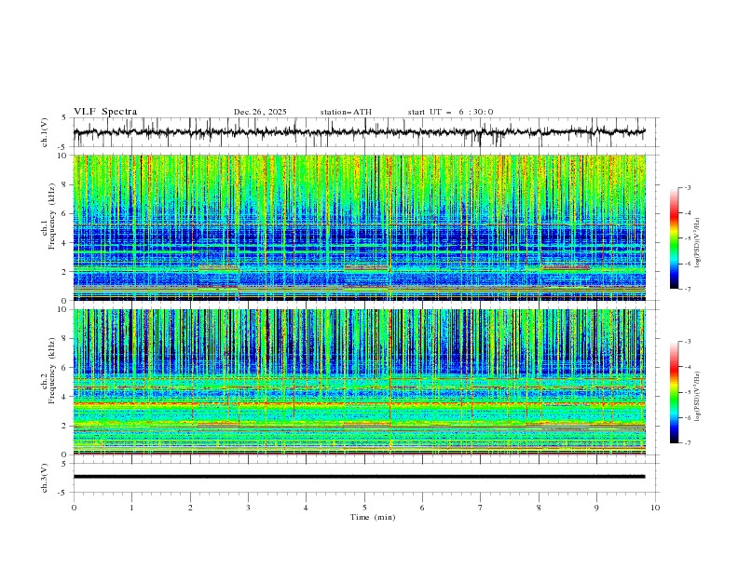Click the "VLF Spectra" plot title

pyautogui.click(x=105, y=112)
